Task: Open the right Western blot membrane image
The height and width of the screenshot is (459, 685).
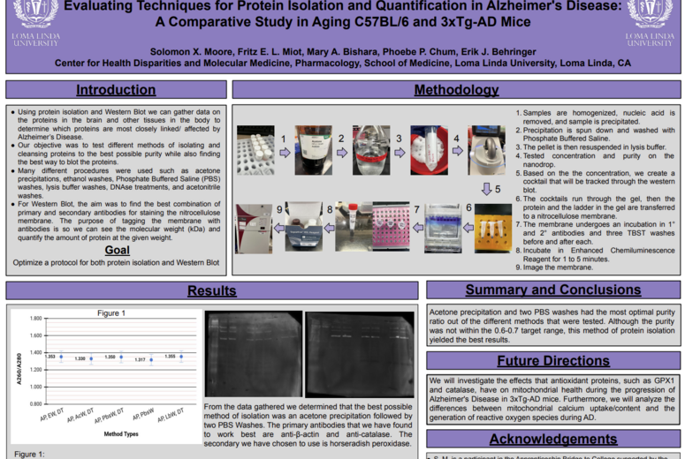Action: (360, 354)
